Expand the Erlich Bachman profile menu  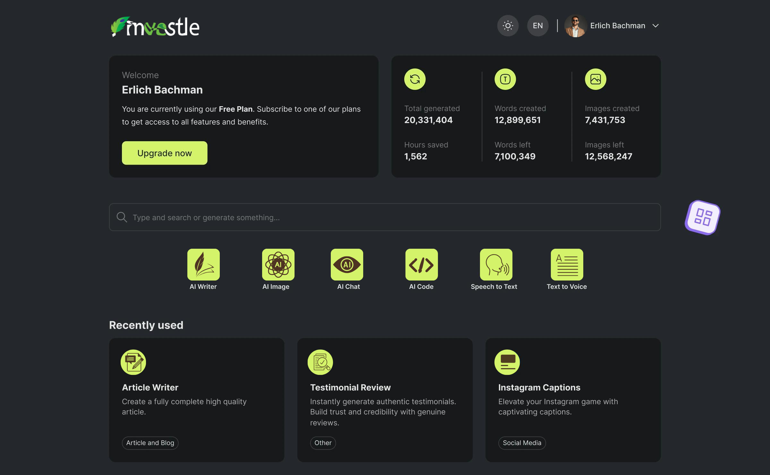(x=656, y=25)
